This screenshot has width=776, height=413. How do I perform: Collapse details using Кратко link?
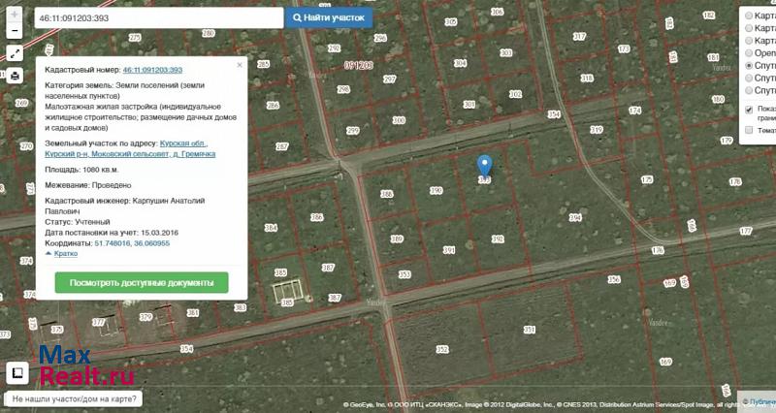66,253
